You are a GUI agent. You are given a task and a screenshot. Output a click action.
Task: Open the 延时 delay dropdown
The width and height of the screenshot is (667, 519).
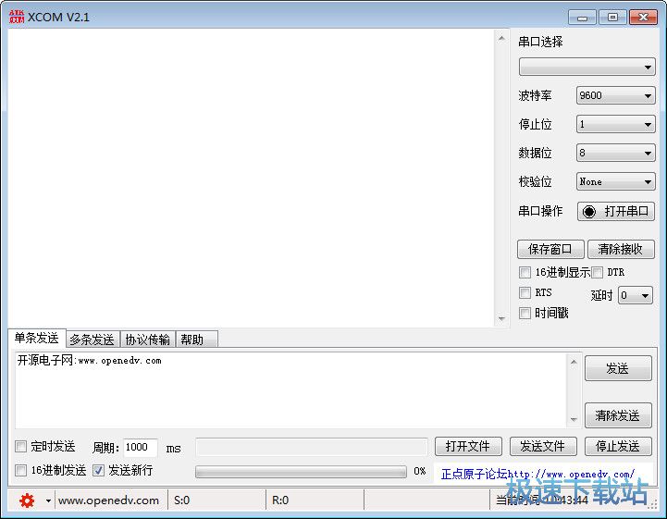pyautogui.click(x=635, y=295)
